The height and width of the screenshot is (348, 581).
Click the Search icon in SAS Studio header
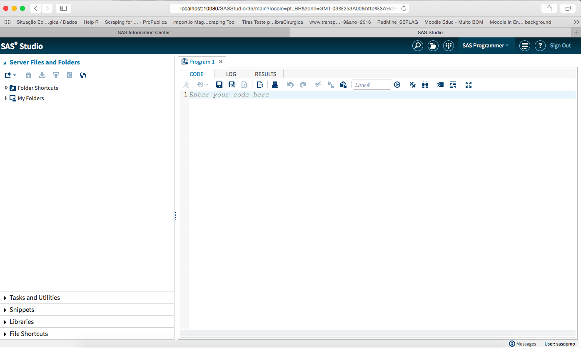(418, 46)
